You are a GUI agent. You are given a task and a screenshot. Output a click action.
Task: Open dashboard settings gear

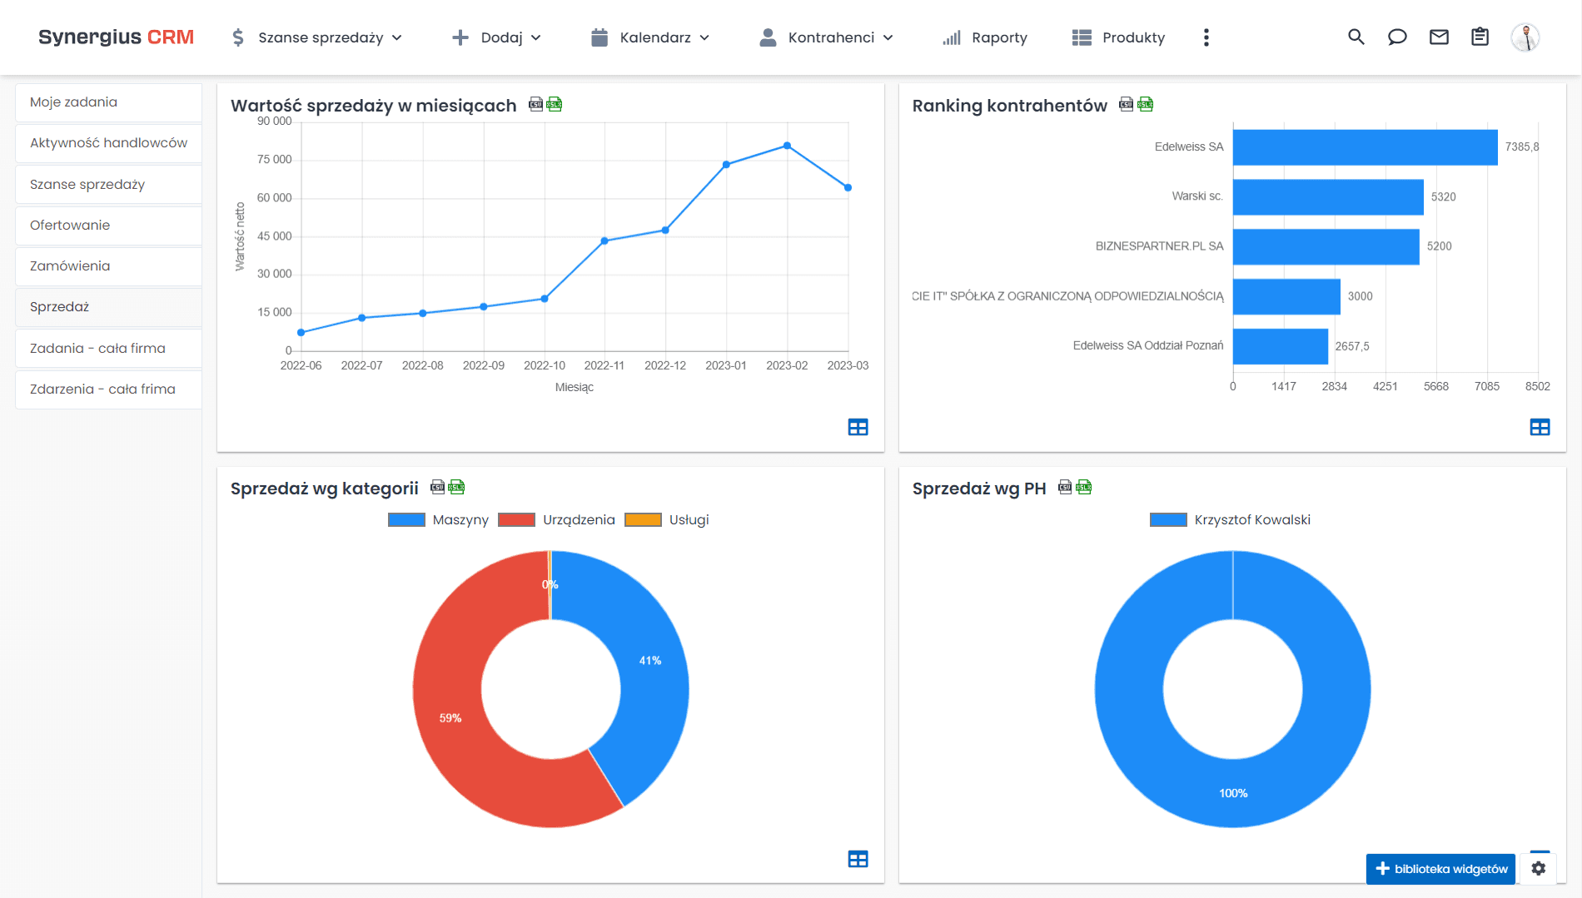[1538, 868]
